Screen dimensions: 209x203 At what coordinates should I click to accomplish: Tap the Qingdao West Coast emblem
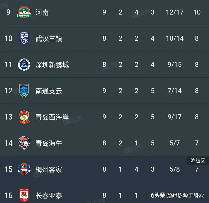(x=24, y=117)
